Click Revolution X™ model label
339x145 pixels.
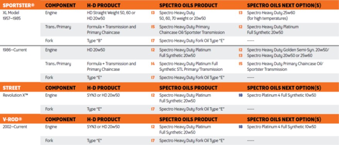pyautogui.click(x=15, y=95)
